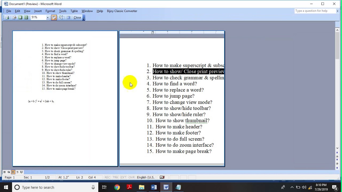
Task: Expand the help question box dropdown arrow
Action: coord(338,11)
